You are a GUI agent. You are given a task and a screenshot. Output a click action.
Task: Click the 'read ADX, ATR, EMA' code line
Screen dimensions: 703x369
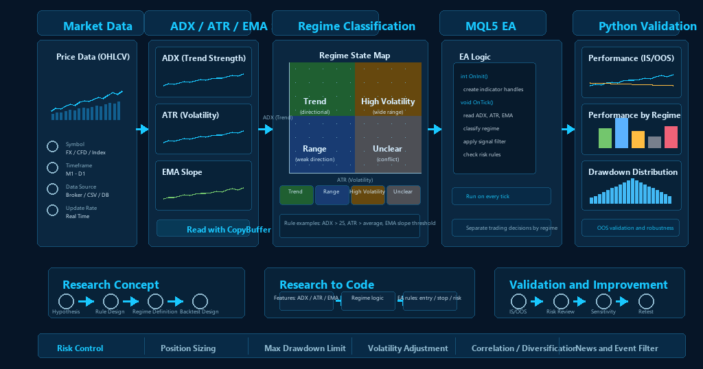488,115
